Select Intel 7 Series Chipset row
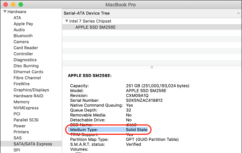 152,21
